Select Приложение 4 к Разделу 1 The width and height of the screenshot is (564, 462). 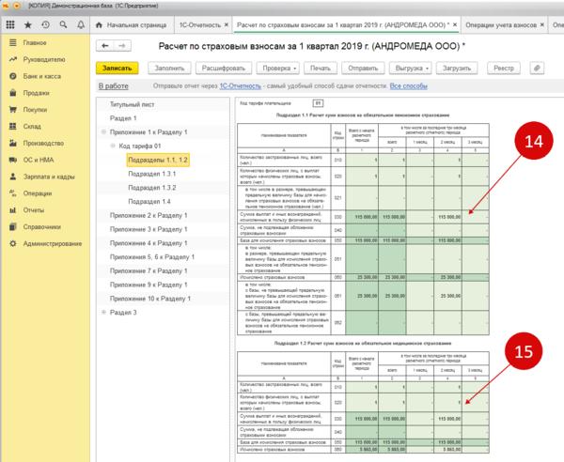[x=149, y=243]
